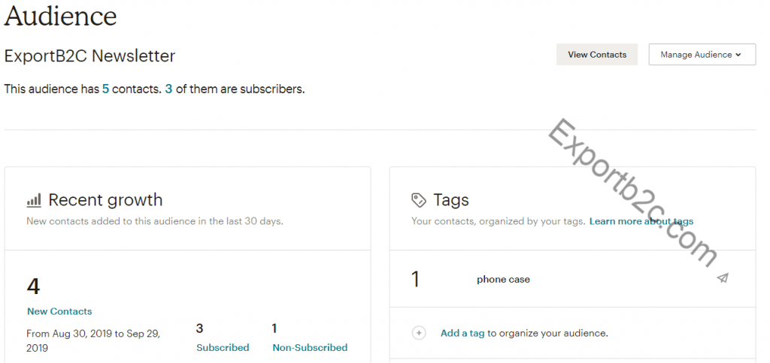Open the New Contacts link

pos(59,311)
